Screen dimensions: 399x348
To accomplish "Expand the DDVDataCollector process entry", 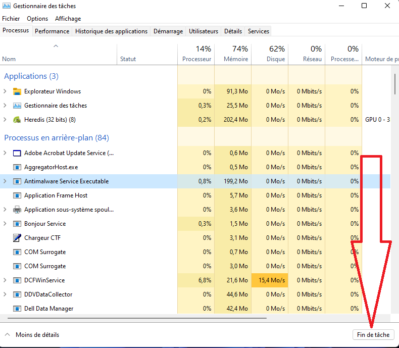I will click(x=5, y=294).
